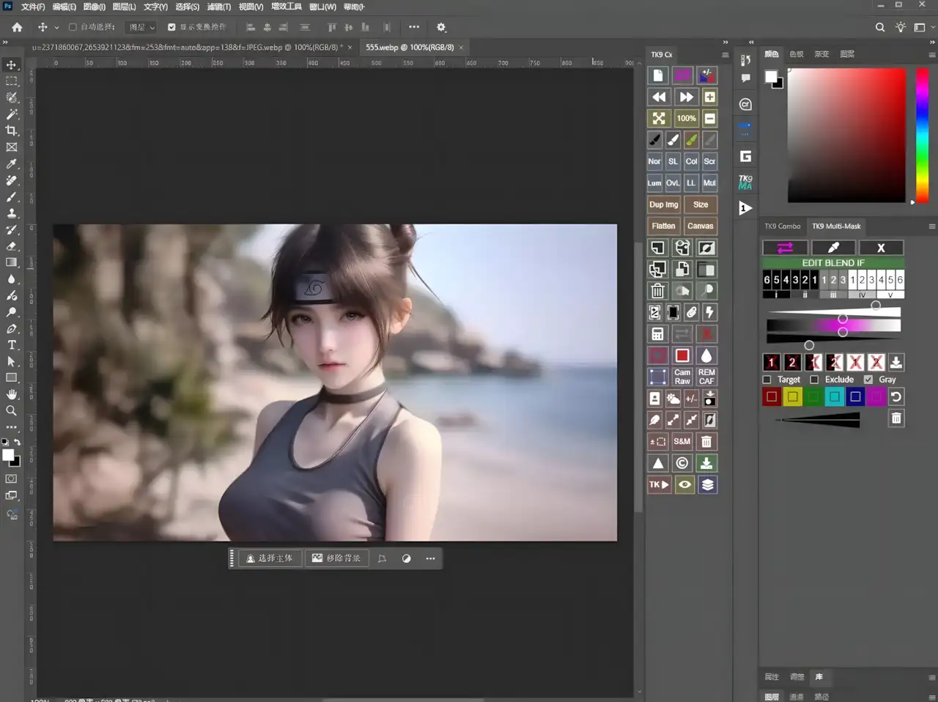Screen dimensions: 938x702
Task: Select the Hand tool
Action: [x=12, y=394]
